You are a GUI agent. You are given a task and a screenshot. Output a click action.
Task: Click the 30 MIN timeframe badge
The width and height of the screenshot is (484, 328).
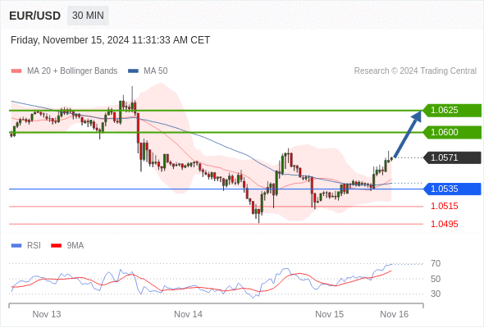pyautogui.click(x=88, y=16)
